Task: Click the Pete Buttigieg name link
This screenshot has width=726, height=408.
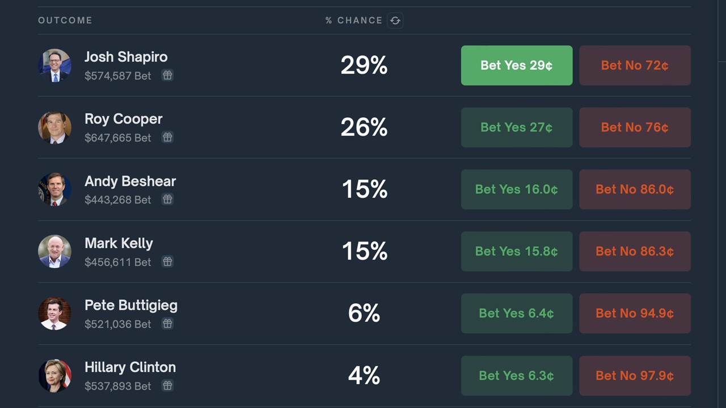Action: click(130, 305)
